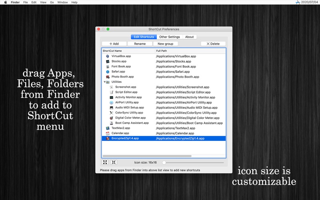Click the Audio MIDI Setup.app icon
The width and height of the screenshot is (320, 200).
click(x=112, y=108)
